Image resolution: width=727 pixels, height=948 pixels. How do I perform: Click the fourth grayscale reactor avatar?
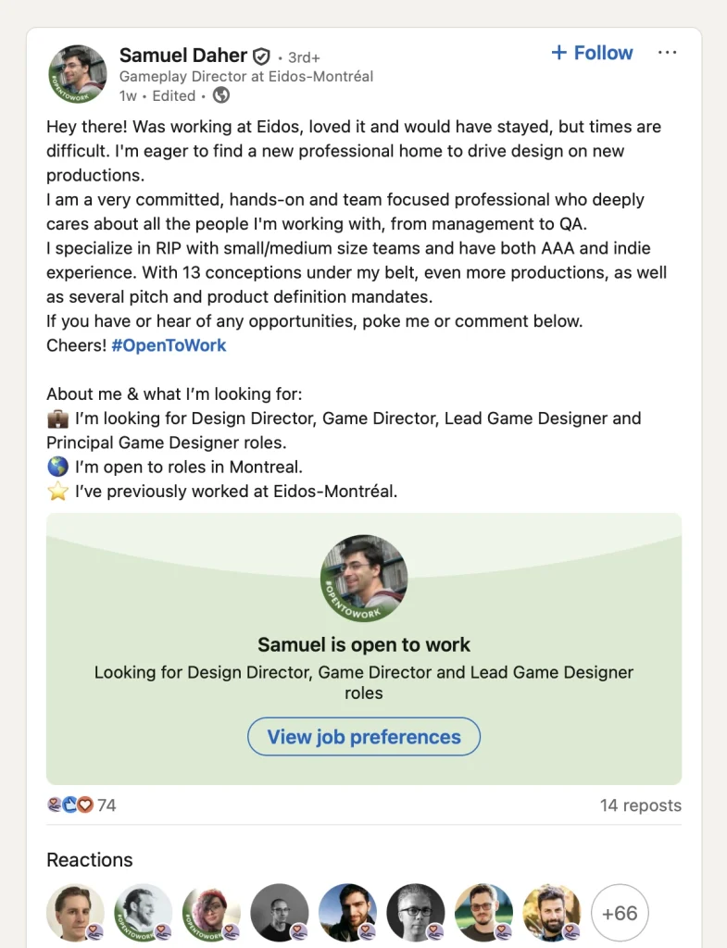point(280,912)
